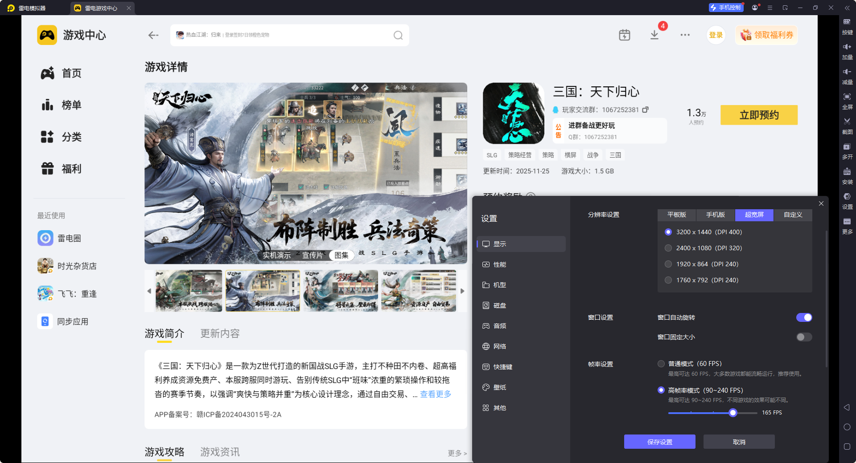Click the 取消 button in settings
The image size is (856, 463).
(x=739, y=442)
